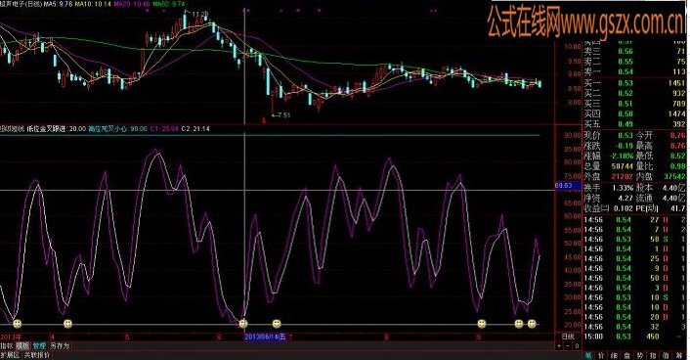Click the 净资 4.27 value
This screenshot has width=690, height=360.
click(625, 199)
